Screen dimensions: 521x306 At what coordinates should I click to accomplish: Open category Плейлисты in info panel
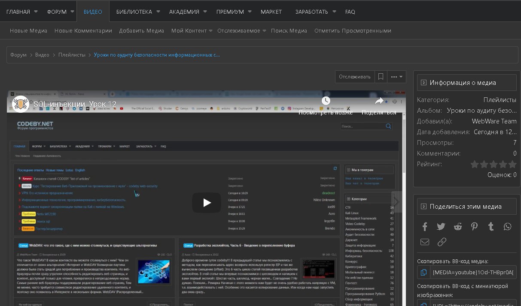[x=500, y=100]
